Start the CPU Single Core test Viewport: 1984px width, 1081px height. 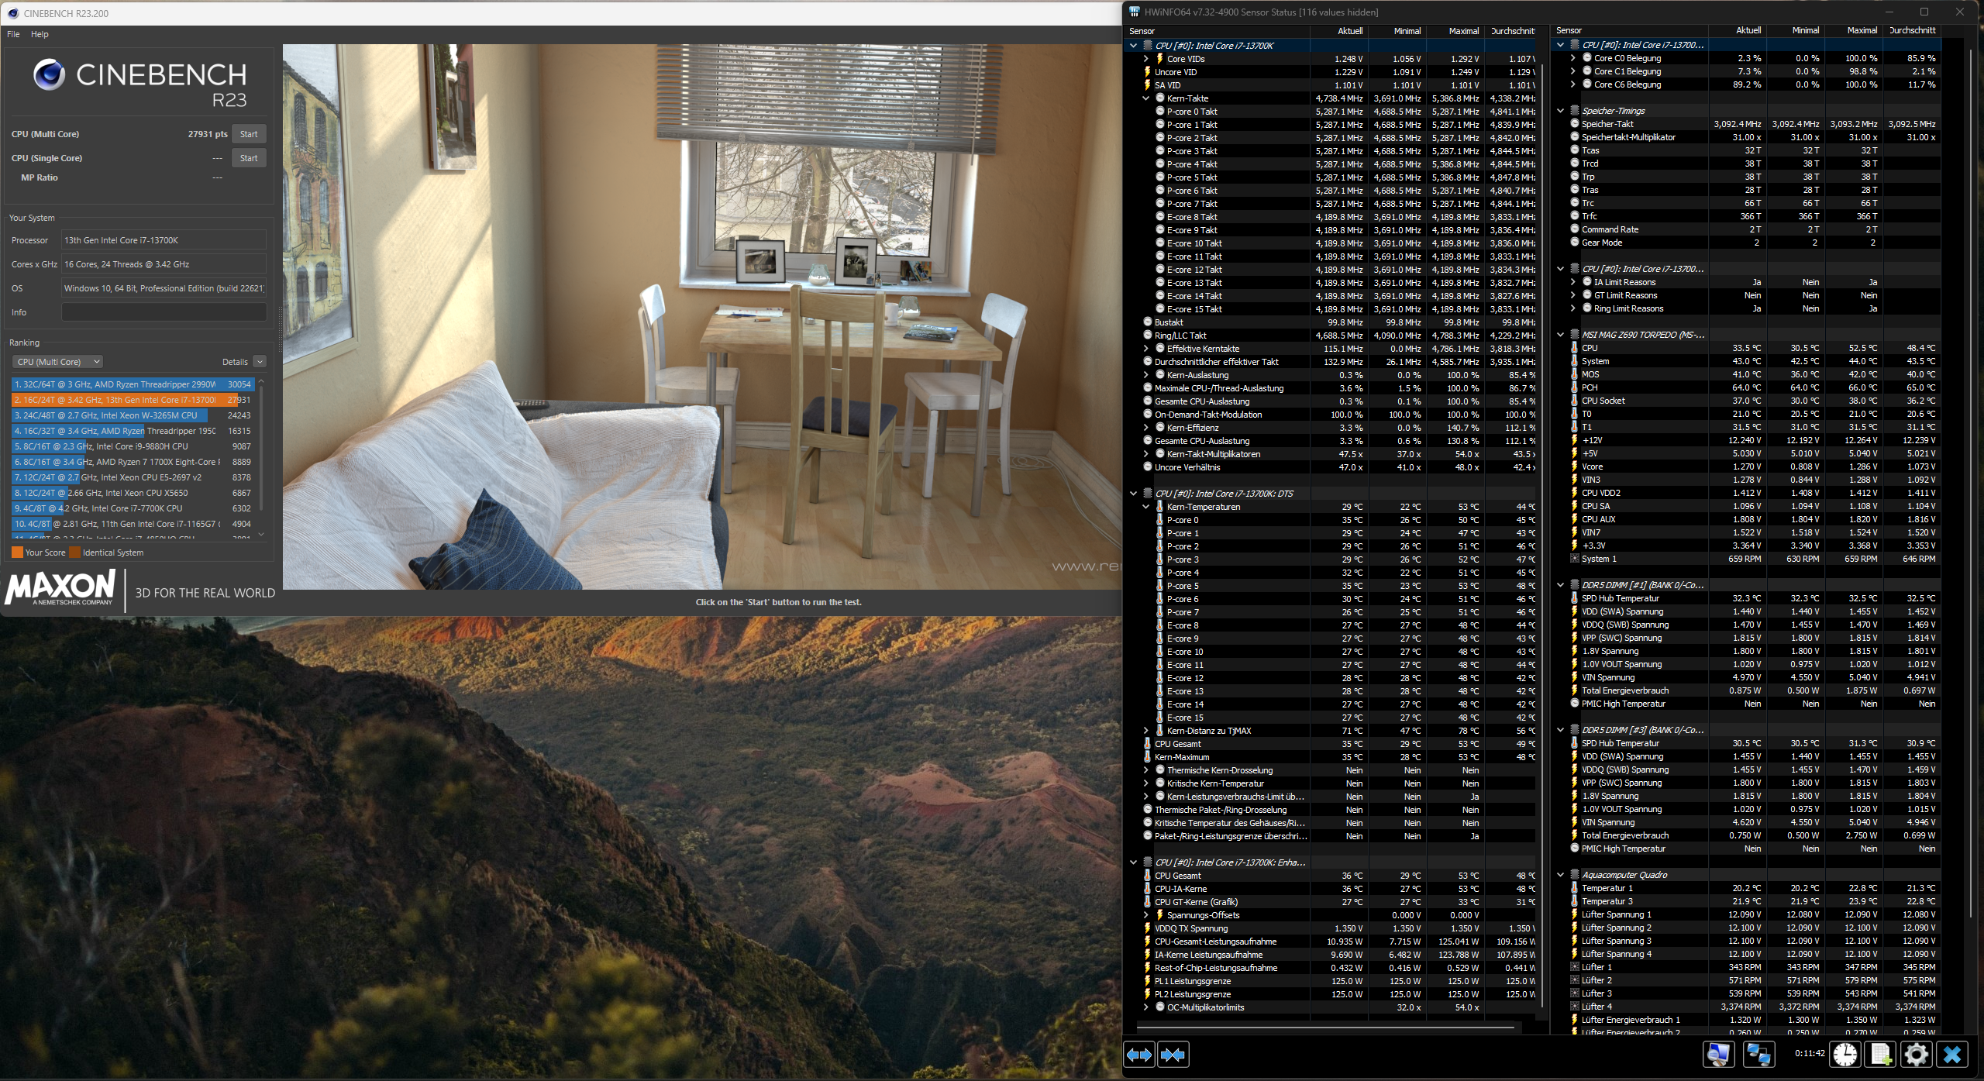click(x=248, y=158)
